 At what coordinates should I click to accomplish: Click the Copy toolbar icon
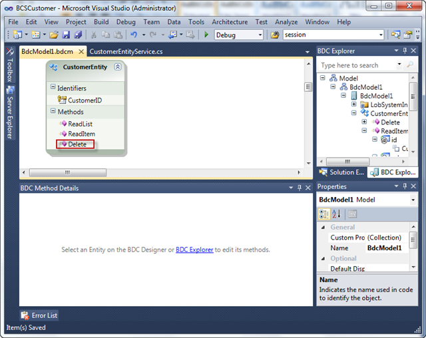click(105, 35)
